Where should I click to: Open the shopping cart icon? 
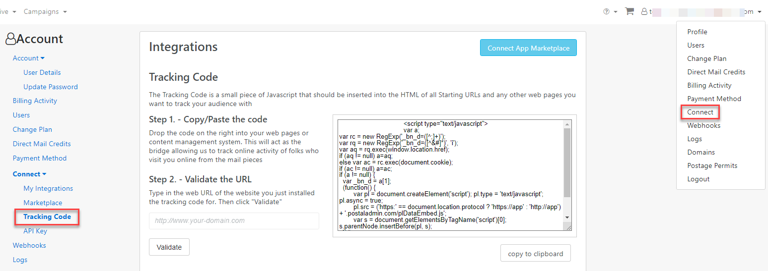629,11
